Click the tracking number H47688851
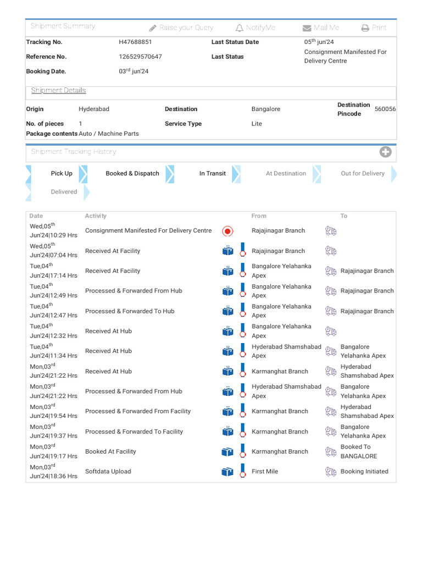Screen dimensions: 422x563 coord(136,42)
